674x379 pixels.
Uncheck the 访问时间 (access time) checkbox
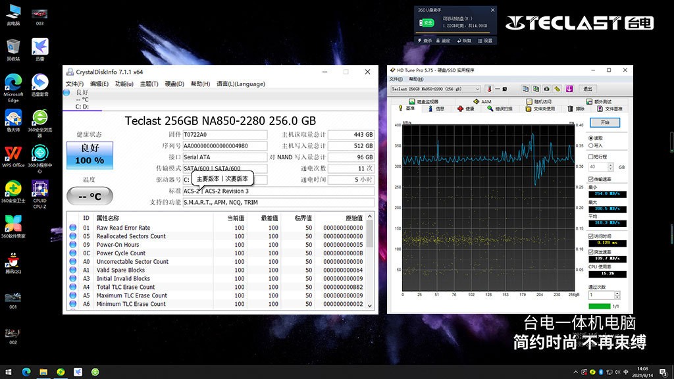(x=589, y=236)
